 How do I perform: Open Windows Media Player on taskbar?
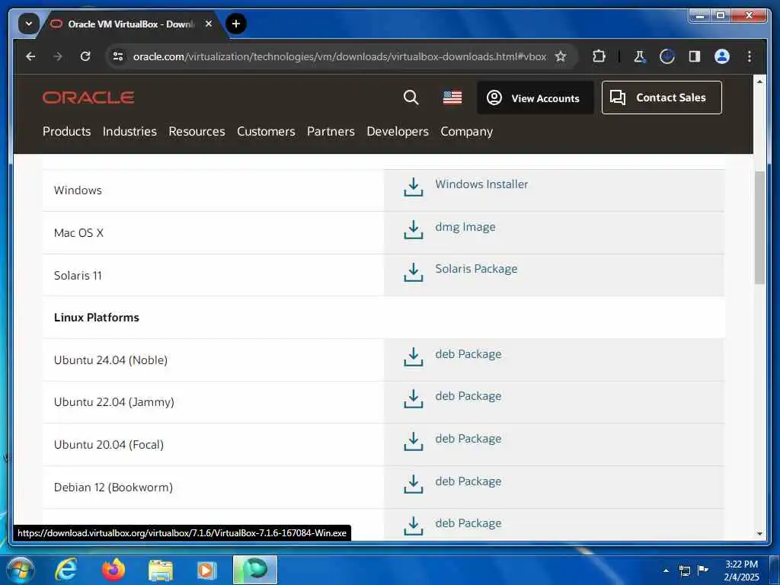pos(206,570)
